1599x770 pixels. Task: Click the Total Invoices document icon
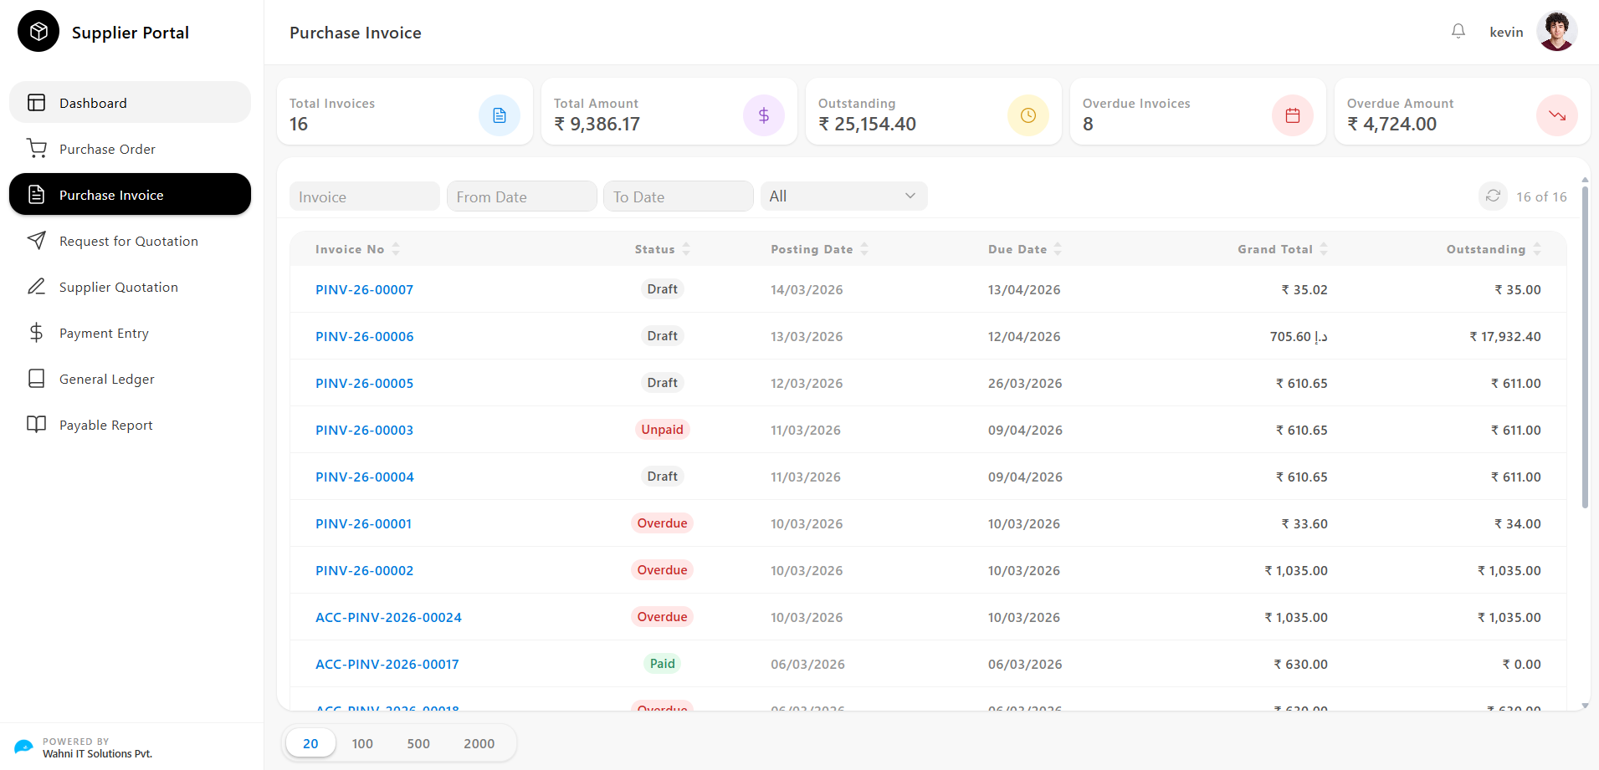pyautogui.click(x=500, y=115)
